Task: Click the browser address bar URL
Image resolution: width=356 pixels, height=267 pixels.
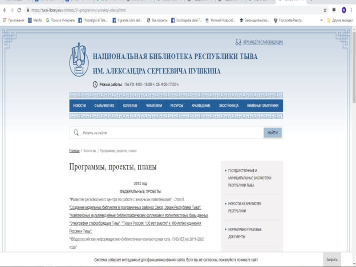Action: (x=78, y=10)
